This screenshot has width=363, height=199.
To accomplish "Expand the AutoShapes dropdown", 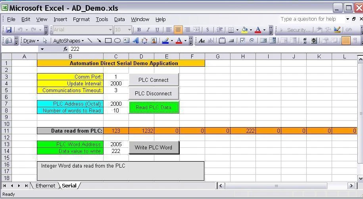I will 69,41.
